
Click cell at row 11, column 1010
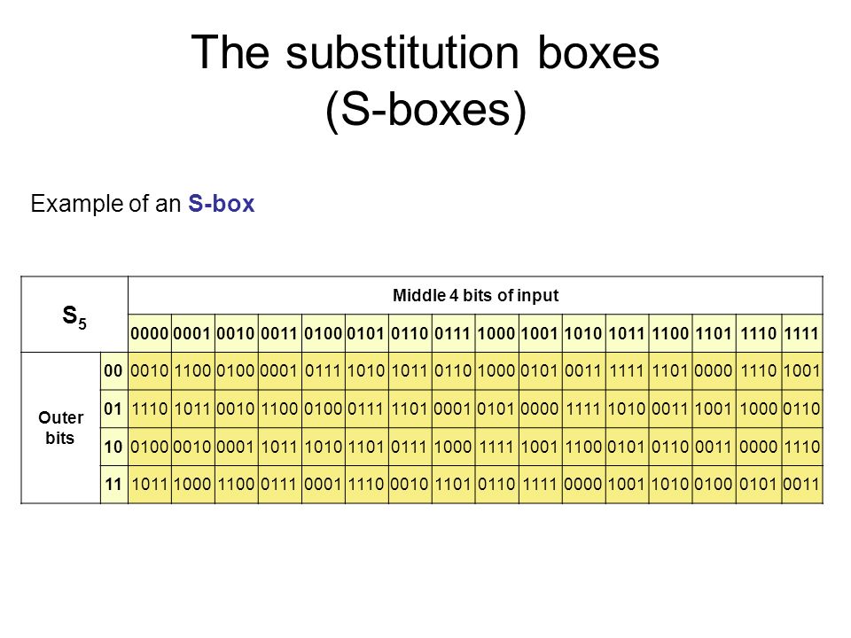(x=584, y=484)
